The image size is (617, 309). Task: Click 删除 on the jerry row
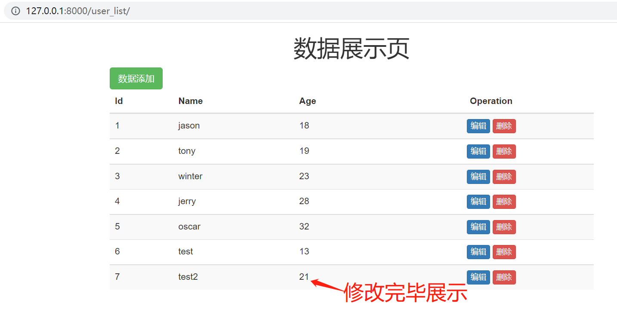coord(504,202)
